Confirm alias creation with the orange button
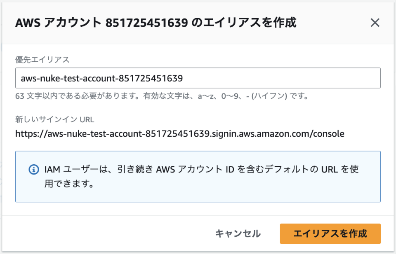The height and width of the screenshot is (254, 396). [x=330, y=233]
